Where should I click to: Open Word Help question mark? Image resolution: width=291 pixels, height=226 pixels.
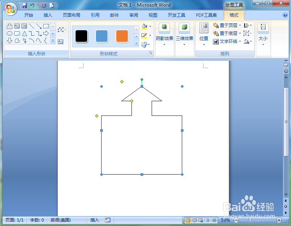click(x=285, y=15)
